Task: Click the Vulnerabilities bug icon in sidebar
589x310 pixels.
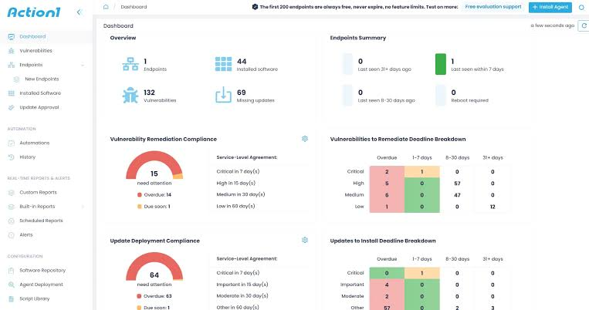Action: 12,51
